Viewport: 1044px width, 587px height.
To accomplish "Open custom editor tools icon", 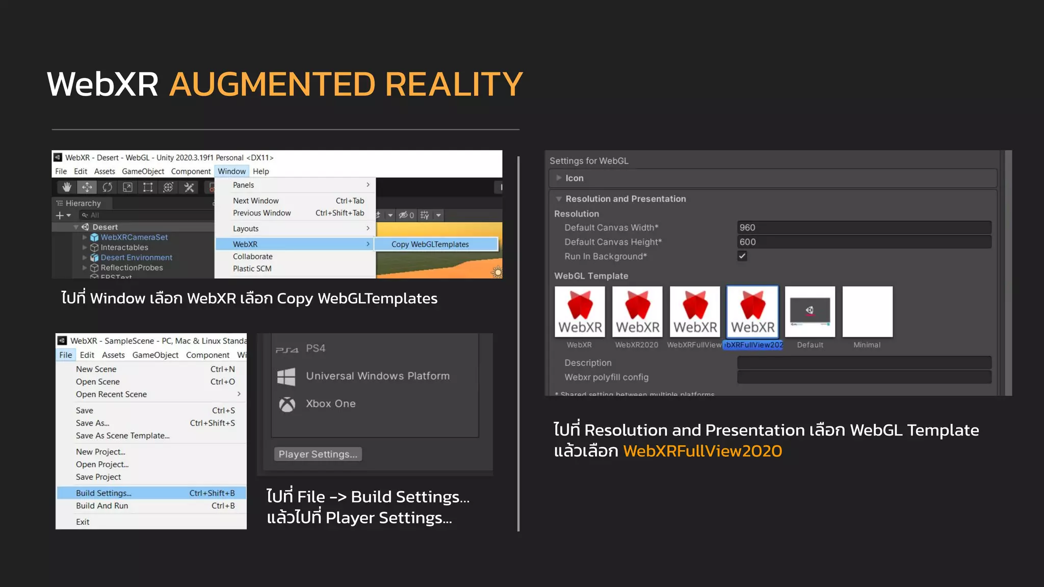I will [189, 188].
